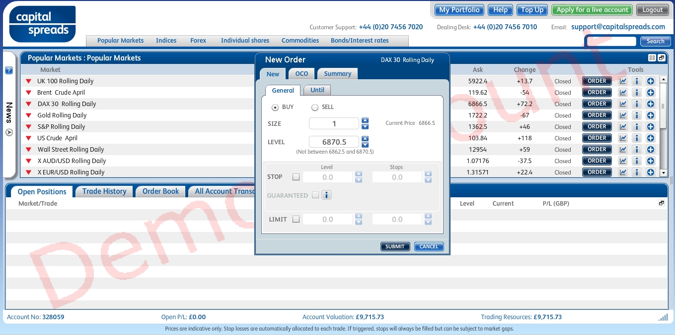Image resolution: width=675 pixels, height=335 pixels.
Task: Submit the new order
Action: tap(395, 246)
